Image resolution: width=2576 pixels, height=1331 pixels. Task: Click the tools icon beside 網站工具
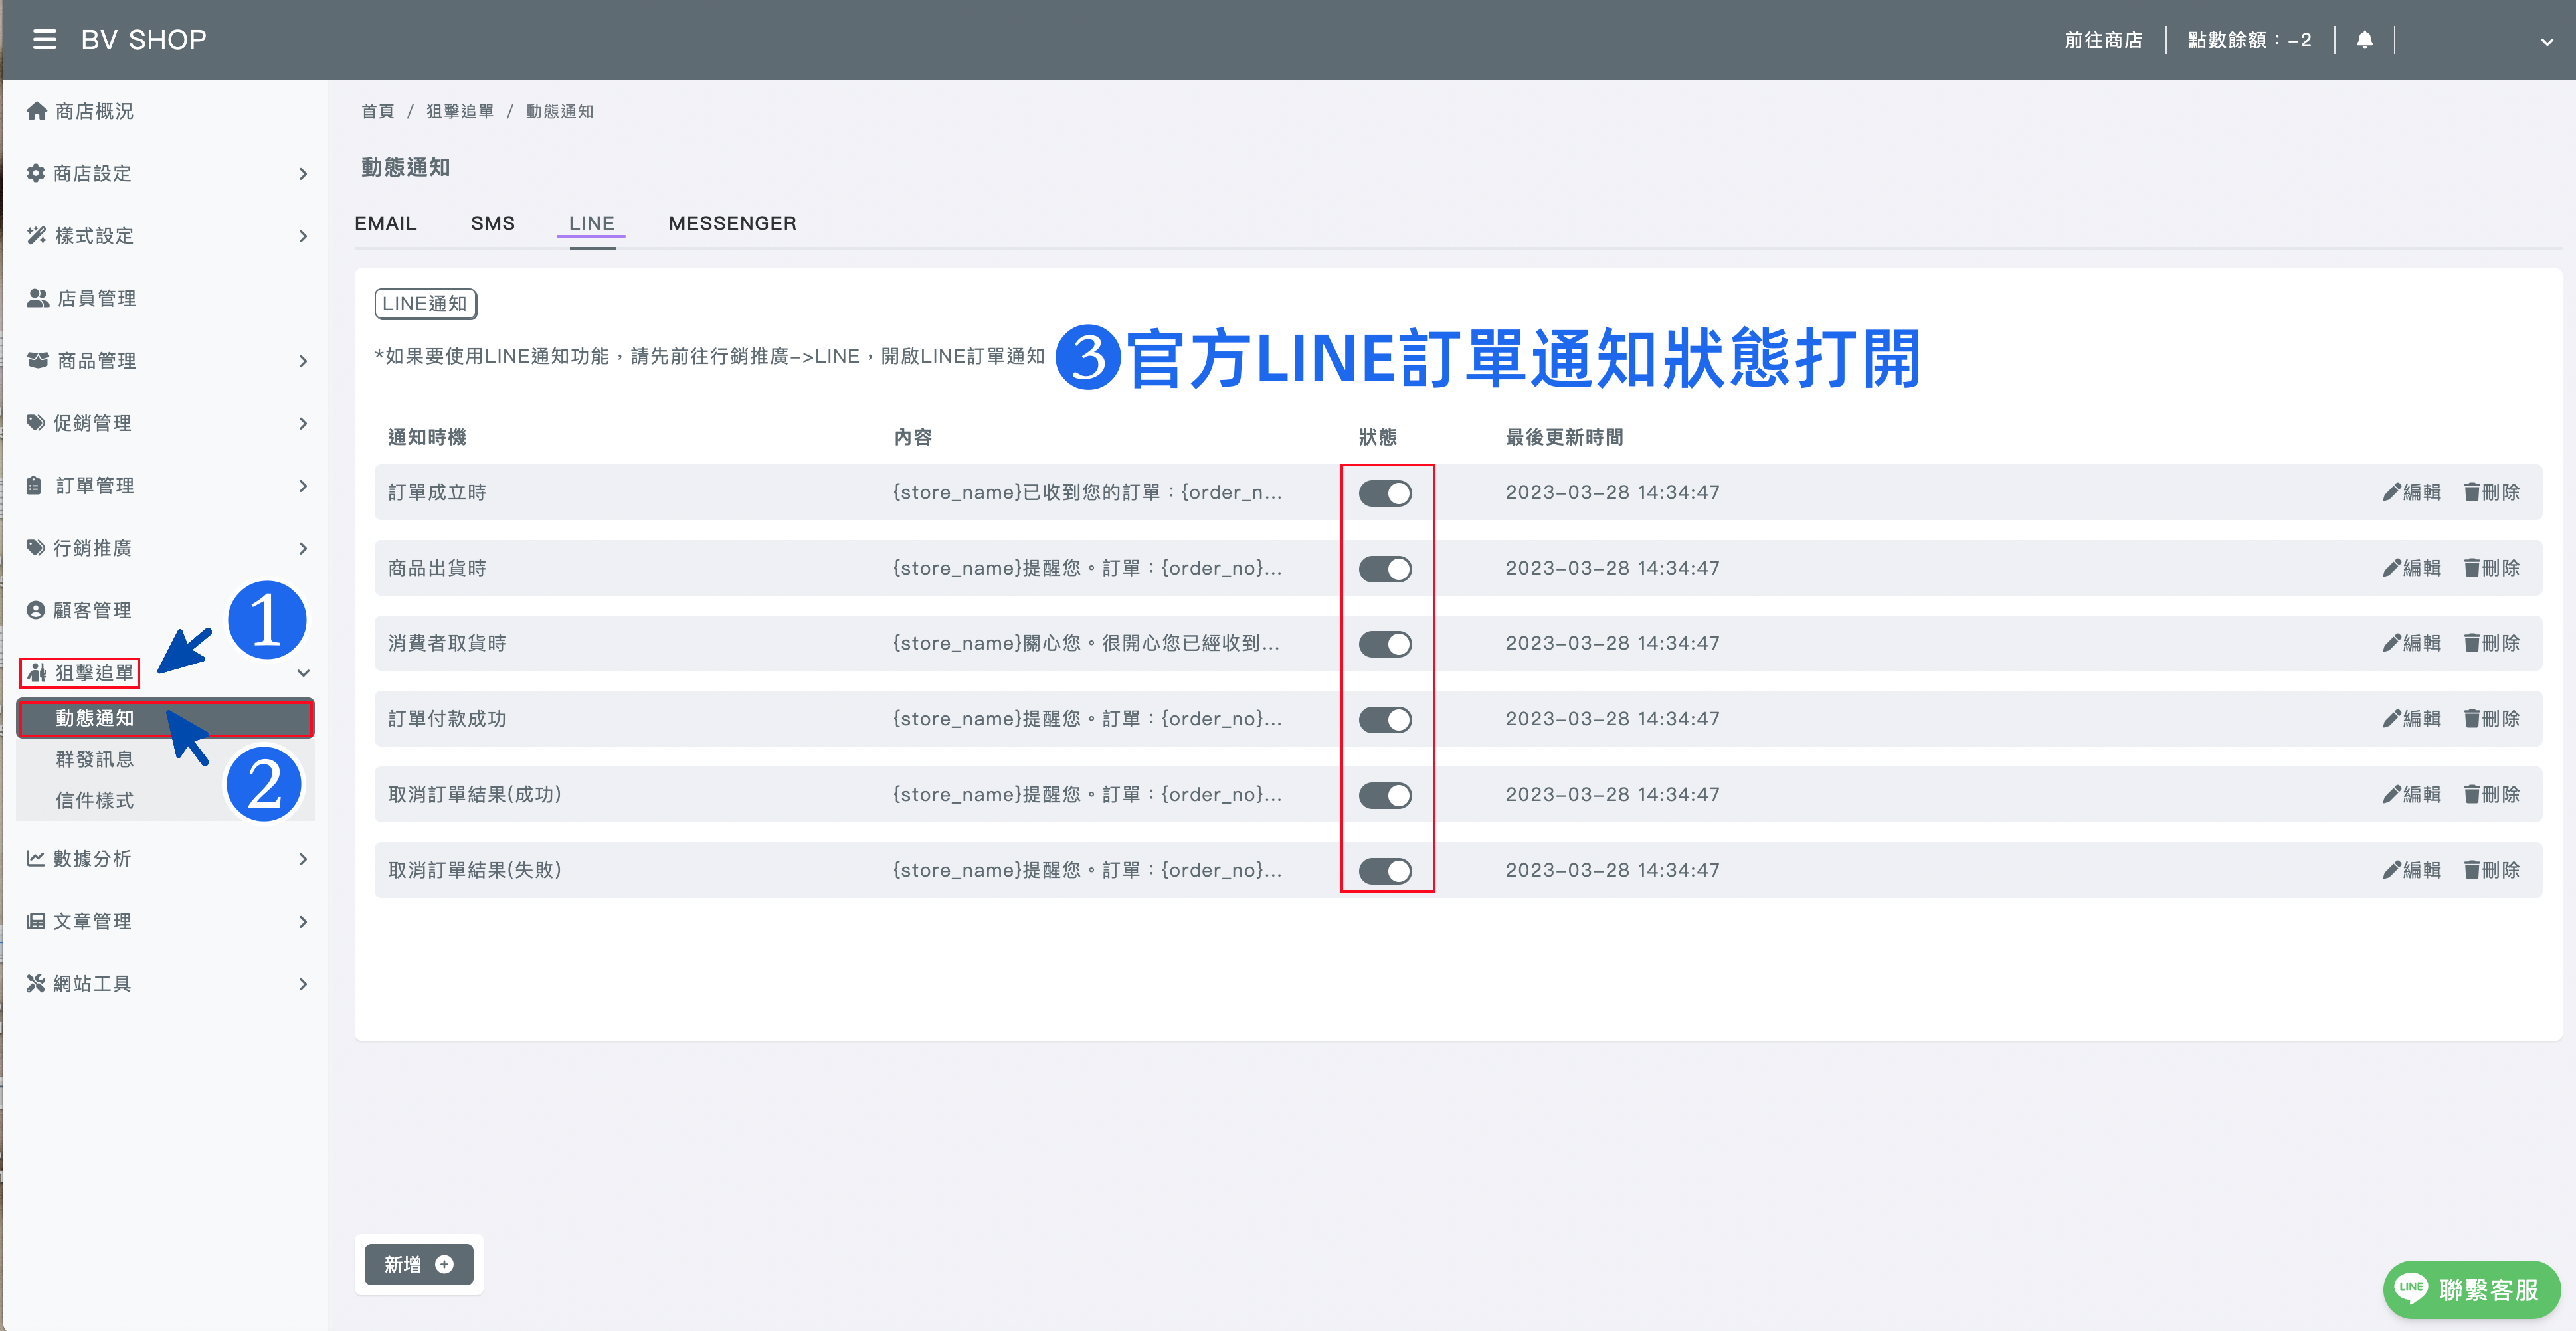(x=36, y=983)
